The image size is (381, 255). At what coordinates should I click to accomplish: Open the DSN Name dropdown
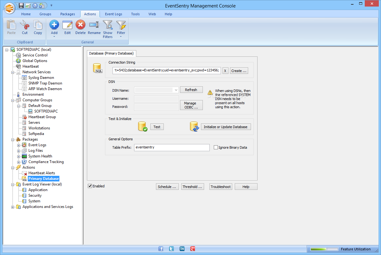pyautogui.click(x=176, y=90)
